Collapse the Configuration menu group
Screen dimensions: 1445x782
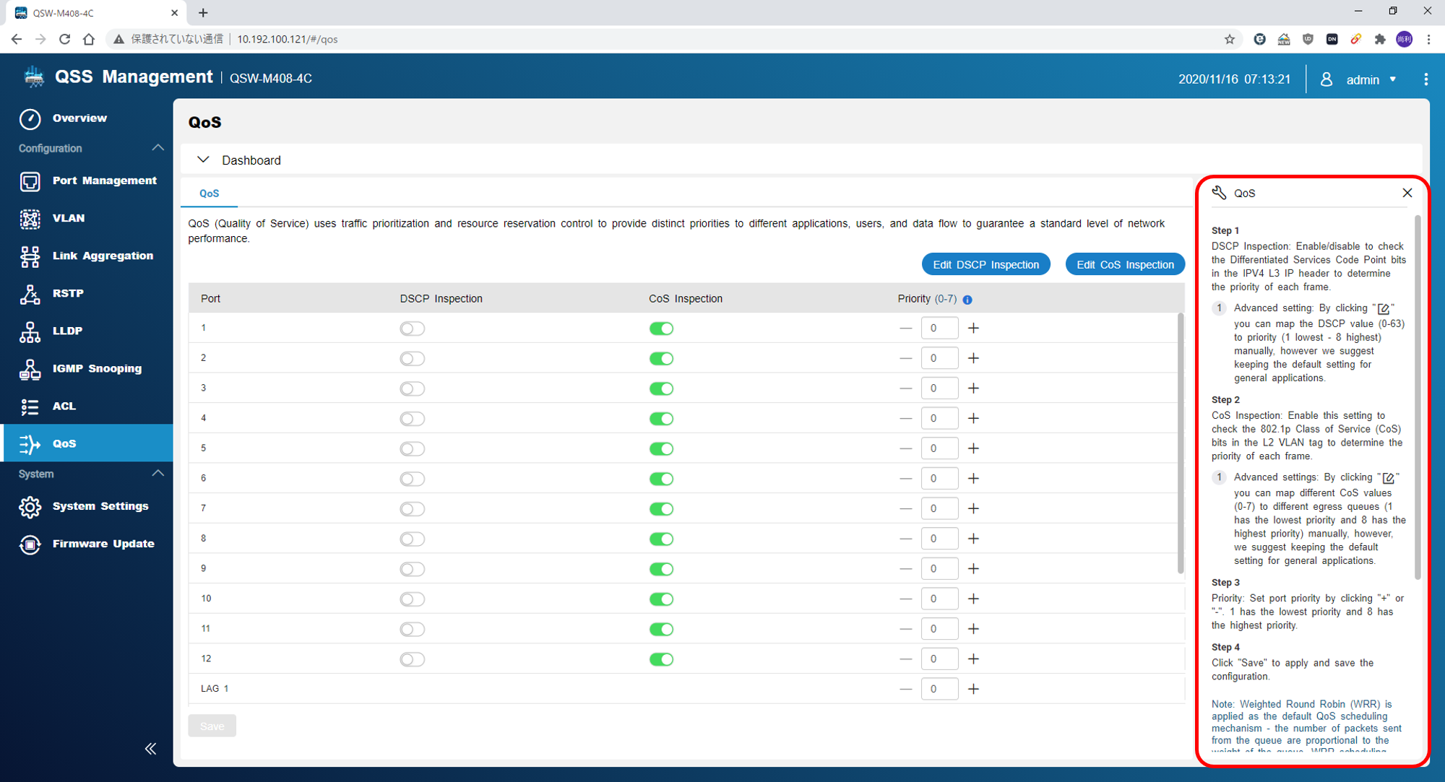point(158,148)
